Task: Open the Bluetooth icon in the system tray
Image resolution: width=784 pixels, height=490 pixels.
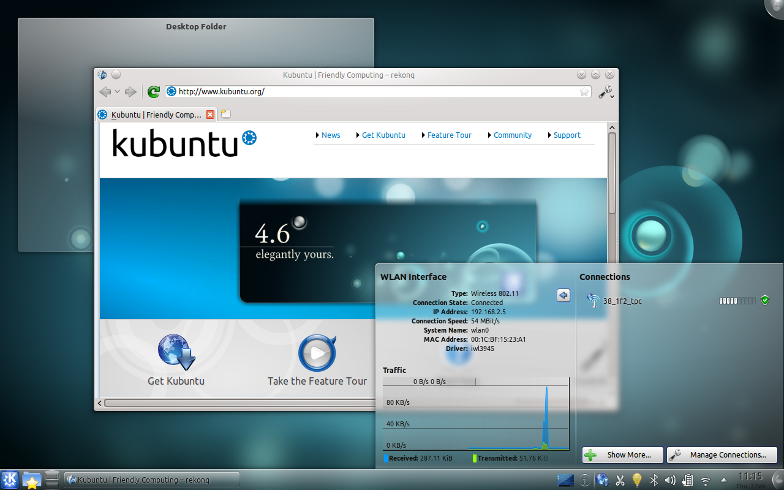Action: pyautogui.click(x=654, y=480)
